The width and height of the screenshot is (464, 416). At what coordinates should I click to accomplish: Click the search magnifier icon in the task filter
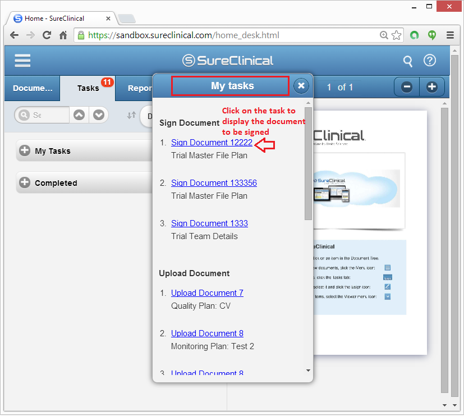(x=24, y=115)
